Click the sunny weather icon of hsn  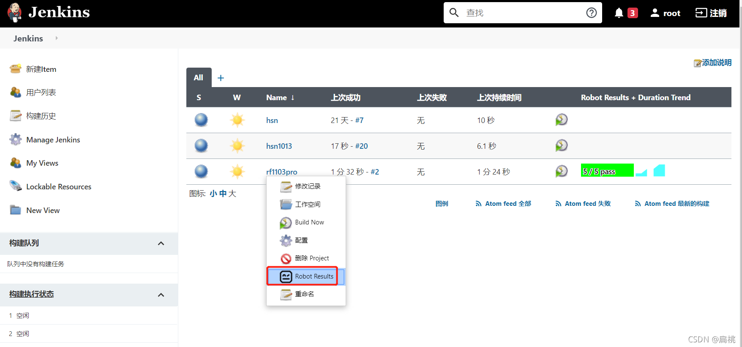[237, 120]
